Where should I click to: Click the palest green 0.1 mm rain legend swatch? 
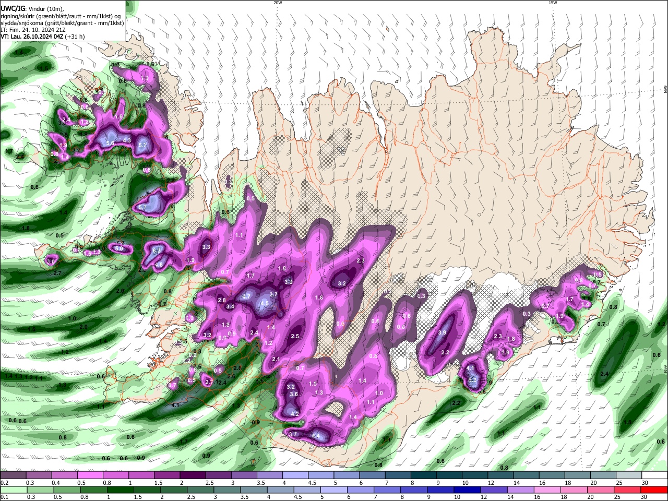coord(13,490)
